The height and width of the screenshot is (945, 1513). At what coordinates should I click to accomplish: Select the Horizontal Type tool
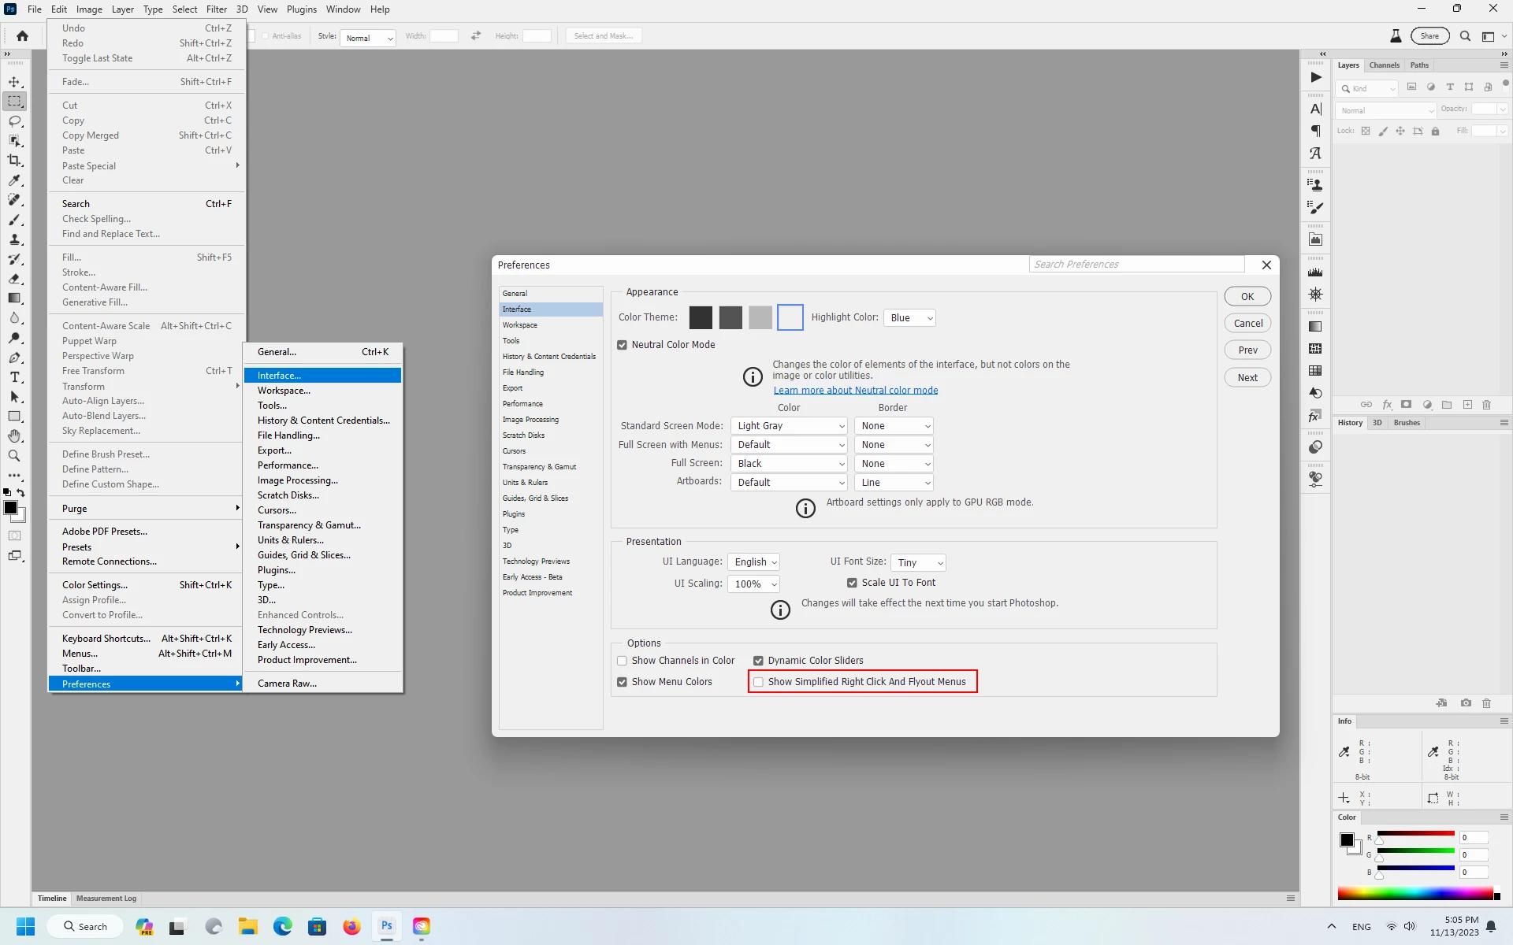tap(14, 377)
